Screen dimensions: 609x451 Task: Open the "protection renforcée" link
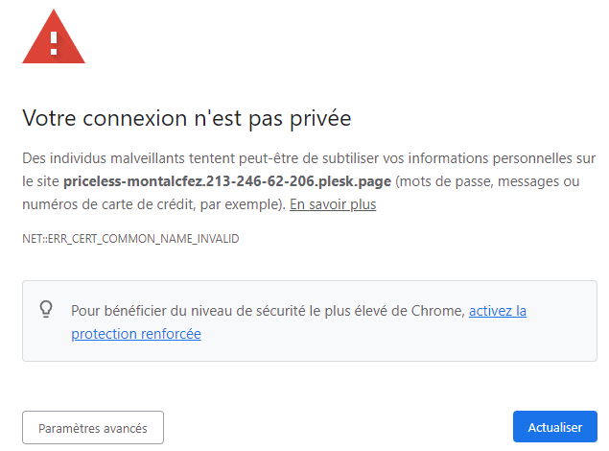point(136,334)
